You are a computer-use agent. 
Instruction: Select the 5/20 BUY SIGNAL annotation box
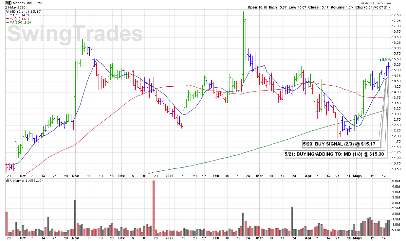340,144
